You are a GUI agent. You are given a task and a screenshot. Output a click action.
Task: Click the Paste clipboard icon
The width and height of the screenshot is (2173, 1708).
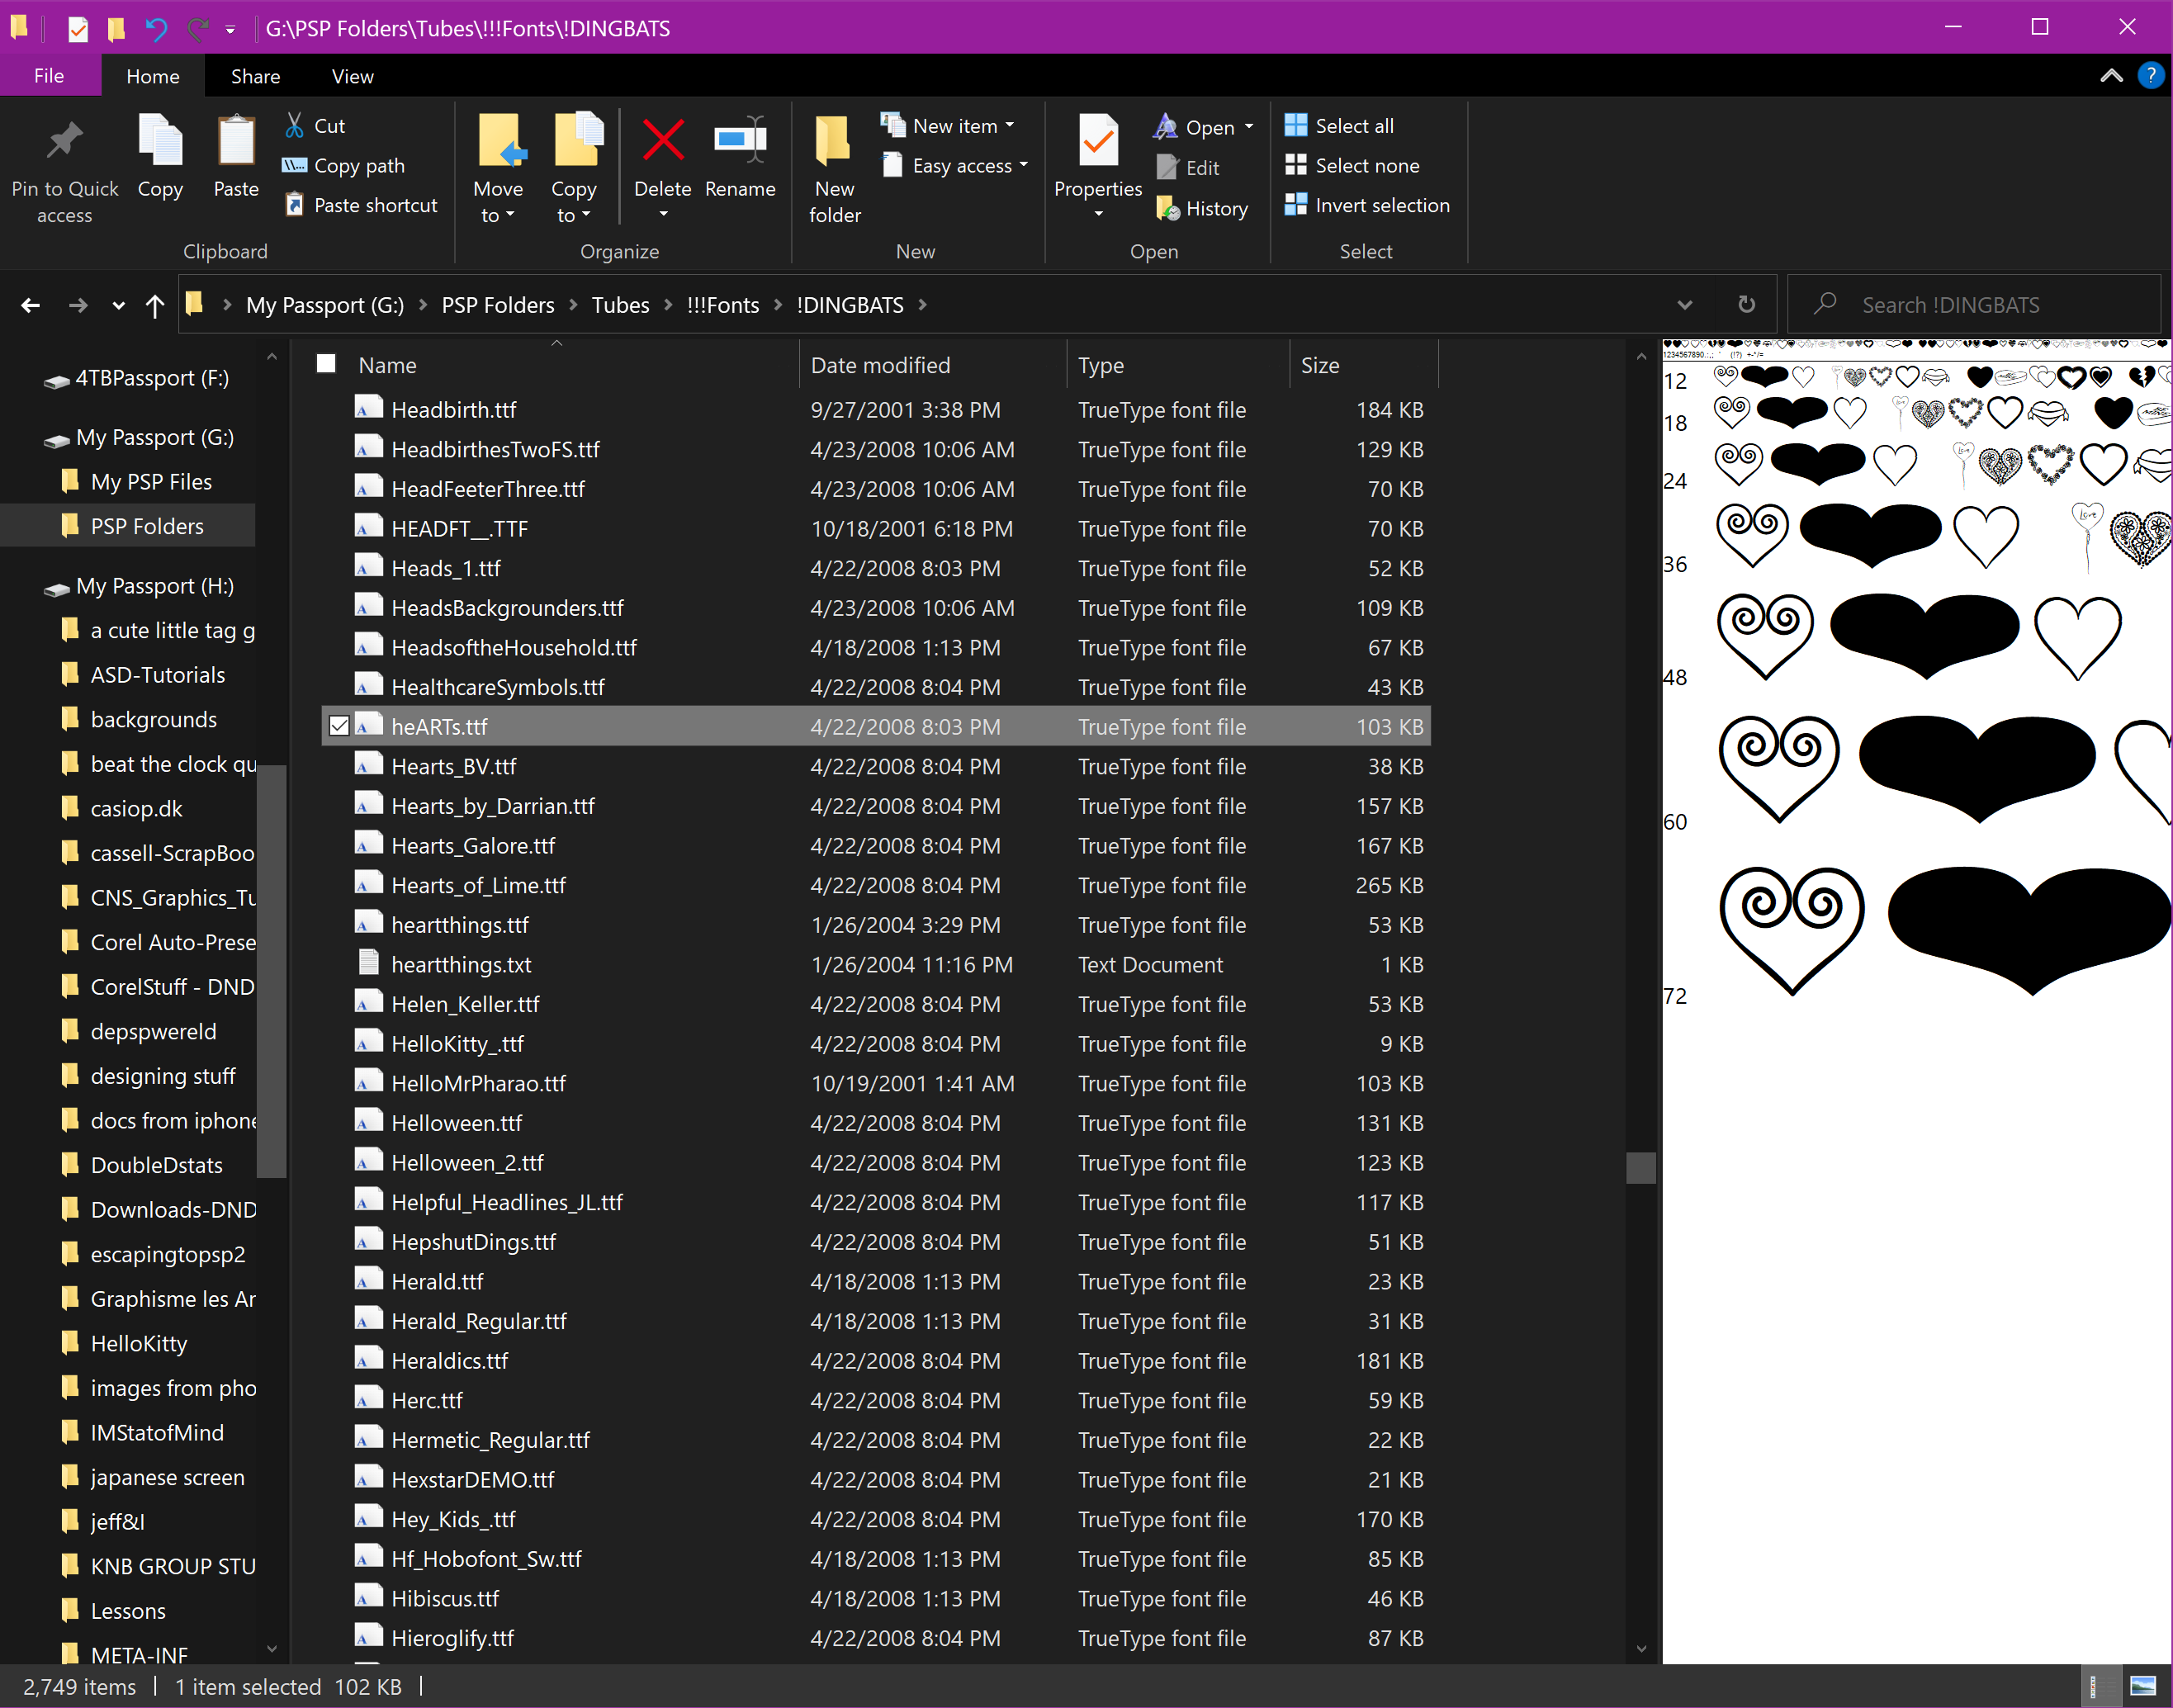(236, 141)
